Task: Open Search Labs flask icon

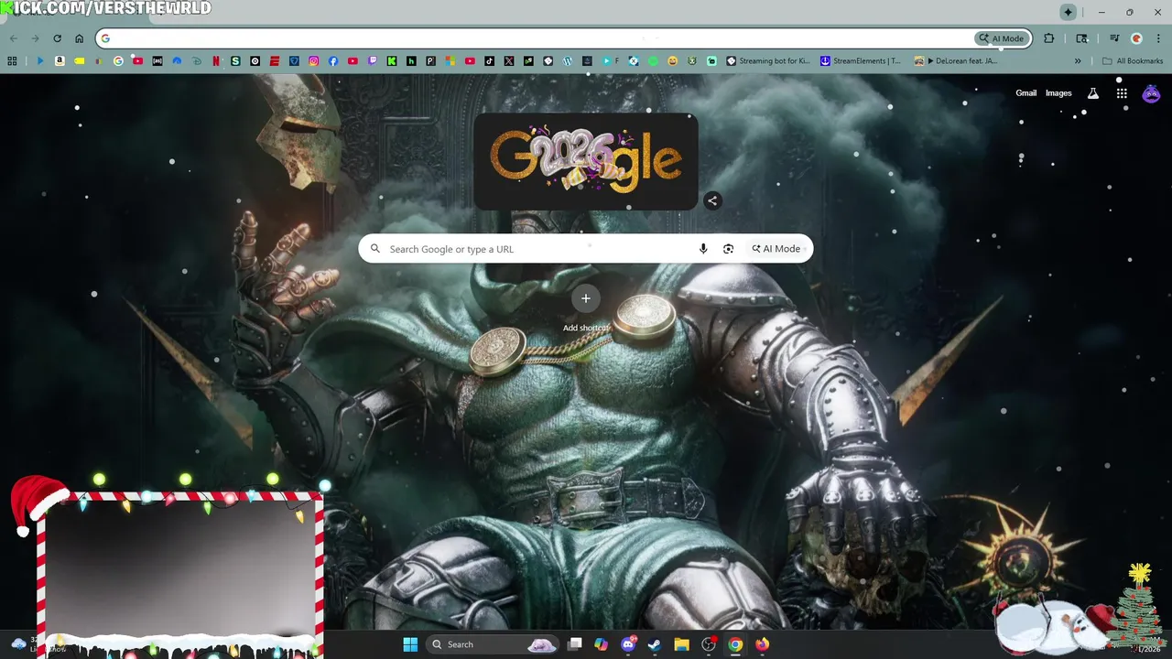Action: [x=1092, y=93]
